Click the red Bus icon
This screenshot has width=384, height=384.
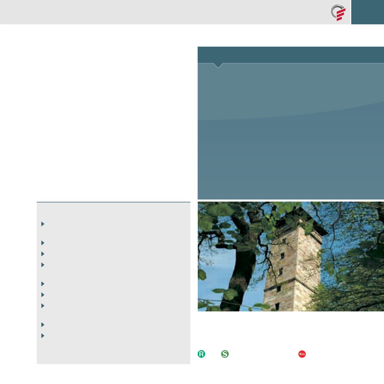point(302,354)
